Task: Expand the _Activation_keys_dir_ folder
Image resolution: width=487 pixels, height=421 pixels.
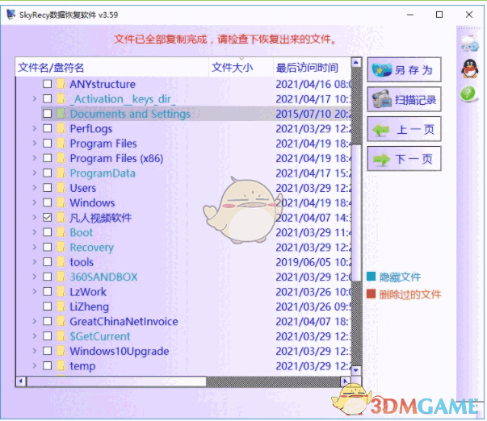Action: click(35, 98)
